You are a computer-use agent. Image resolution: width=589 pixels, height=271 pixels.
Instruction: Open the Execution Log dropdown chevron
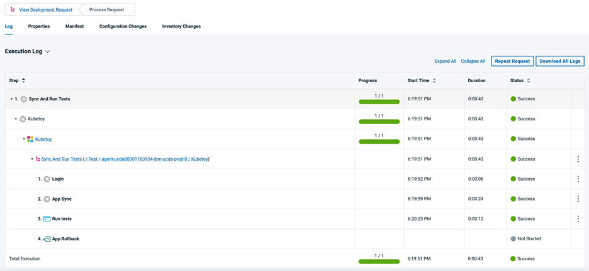tap(48, 51)
